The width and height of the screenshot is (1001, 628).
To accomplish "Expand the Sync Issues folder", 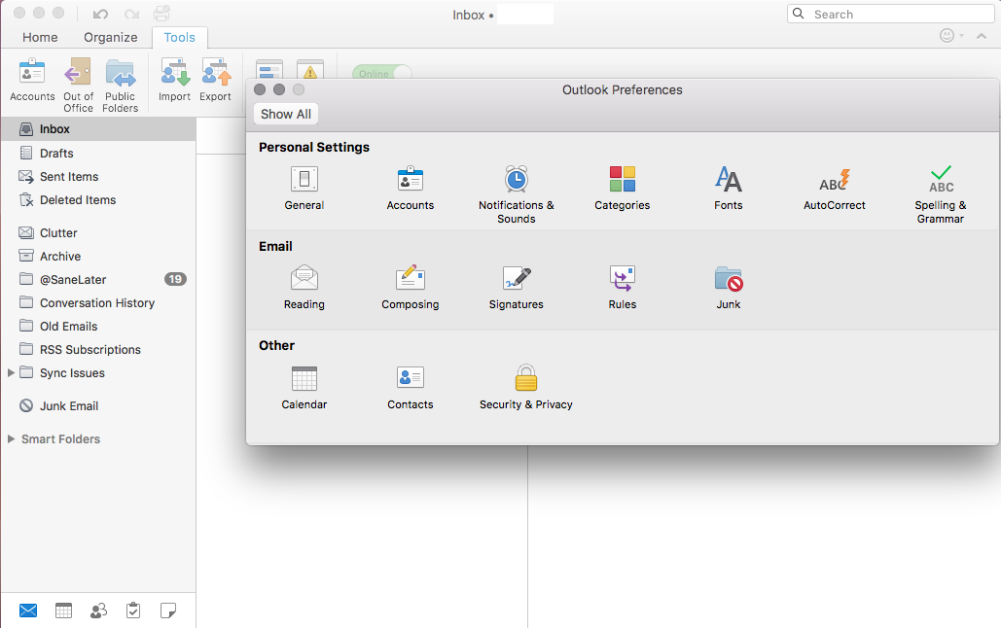I will (x=12, y=373).
